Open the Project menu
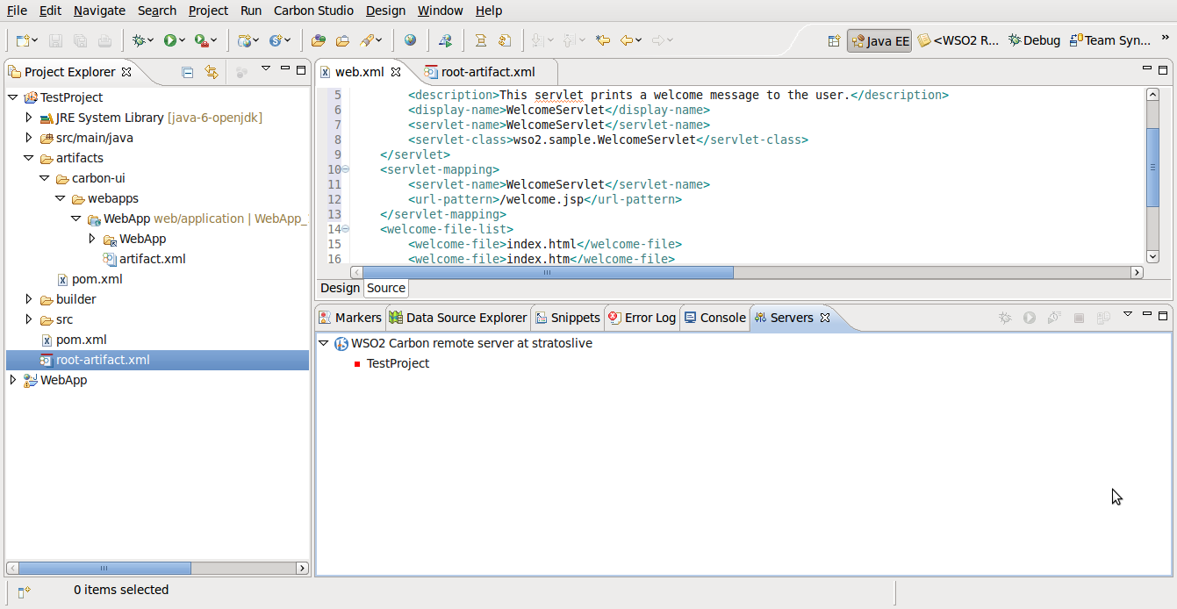 point(208,11)
